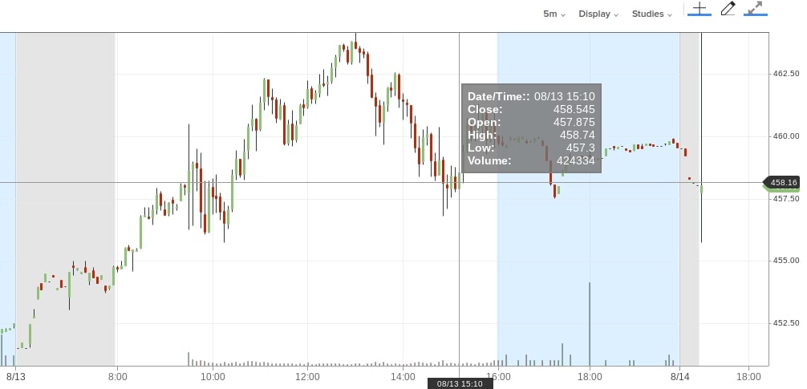This screenshot has width=807, height=389.
Task: Select the 16:00 time axis label
Action: tap(497, 376)
